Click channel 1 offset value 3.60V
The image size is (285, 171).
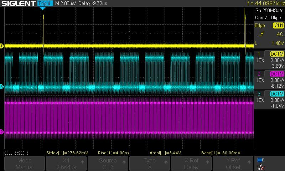(278, 66)
